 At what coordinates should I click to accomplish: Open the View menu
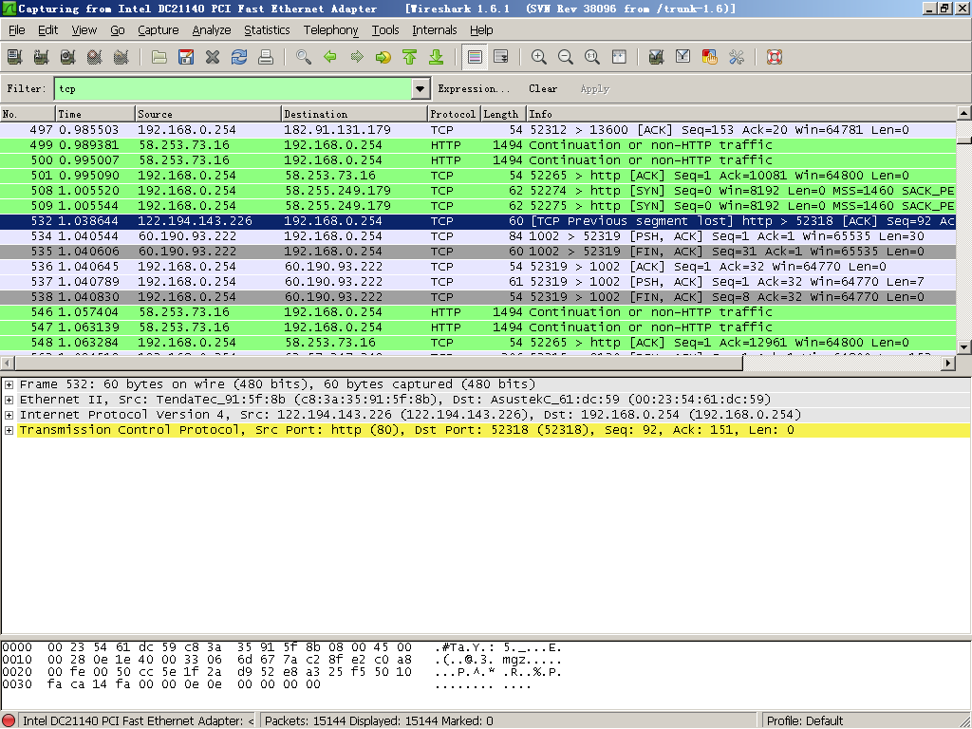pyautogui.click(x=84, y=30)
